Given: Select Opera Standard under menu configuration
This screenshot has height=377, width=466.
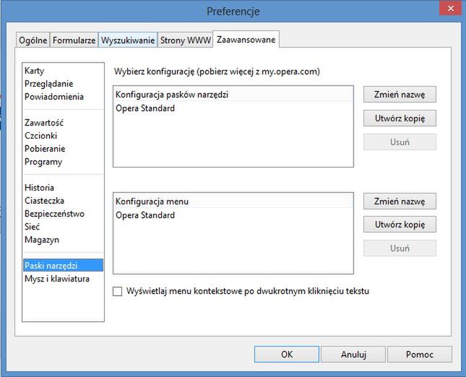Looking at the screenshot, I should (233, 215).
